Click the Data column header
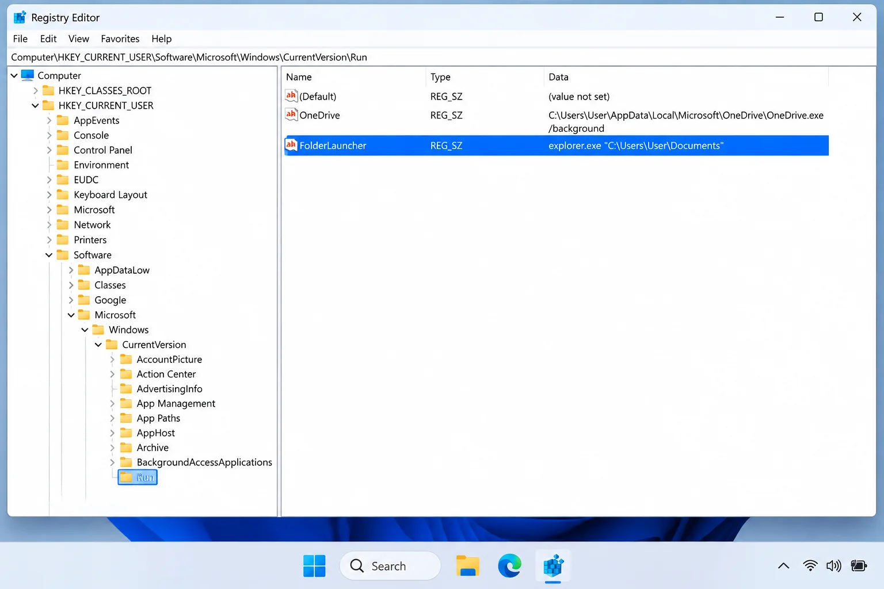884x589 pixels. (x=686, y=77)
